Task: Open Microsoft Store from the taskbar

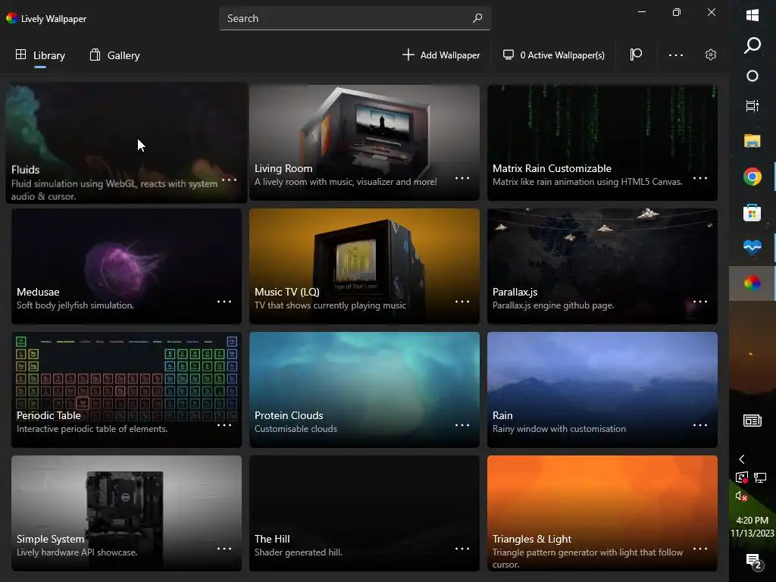Action: click(753, 212)
